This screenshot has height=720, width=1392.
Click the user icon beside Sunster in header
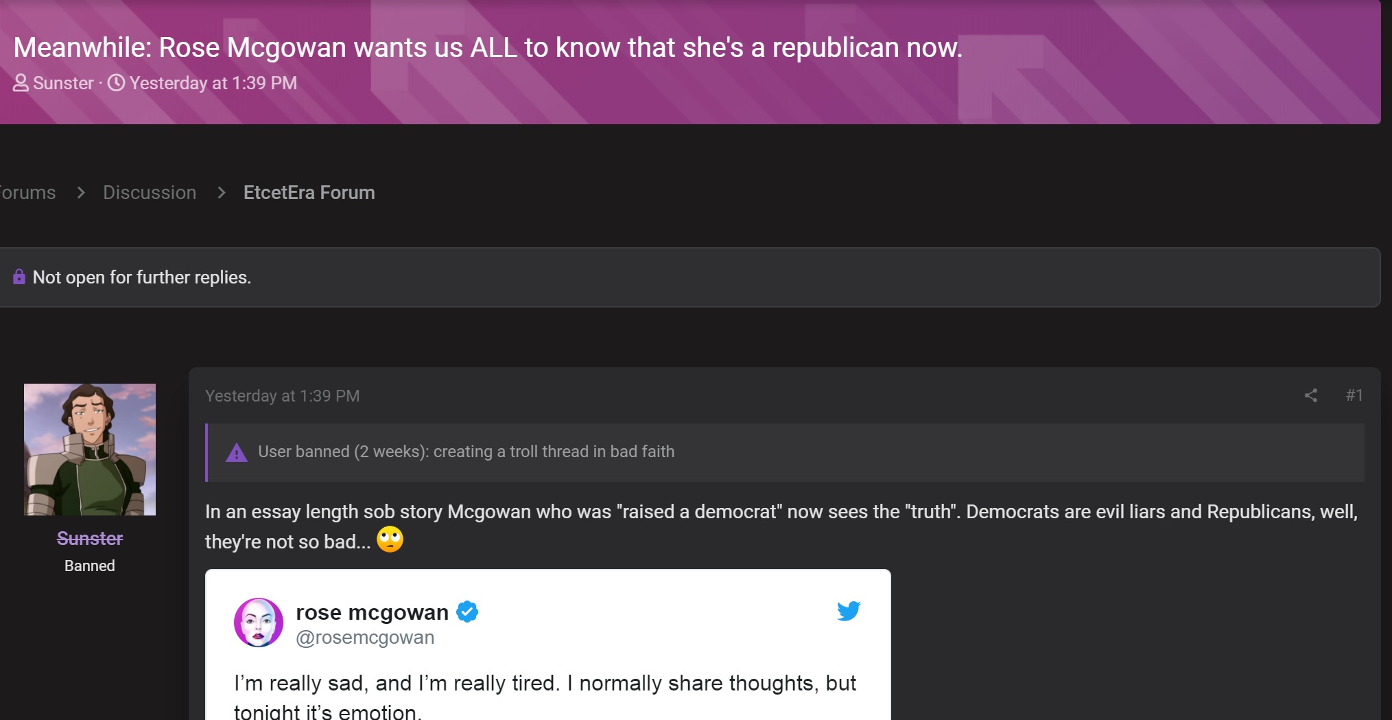click(x=21, y=83)
